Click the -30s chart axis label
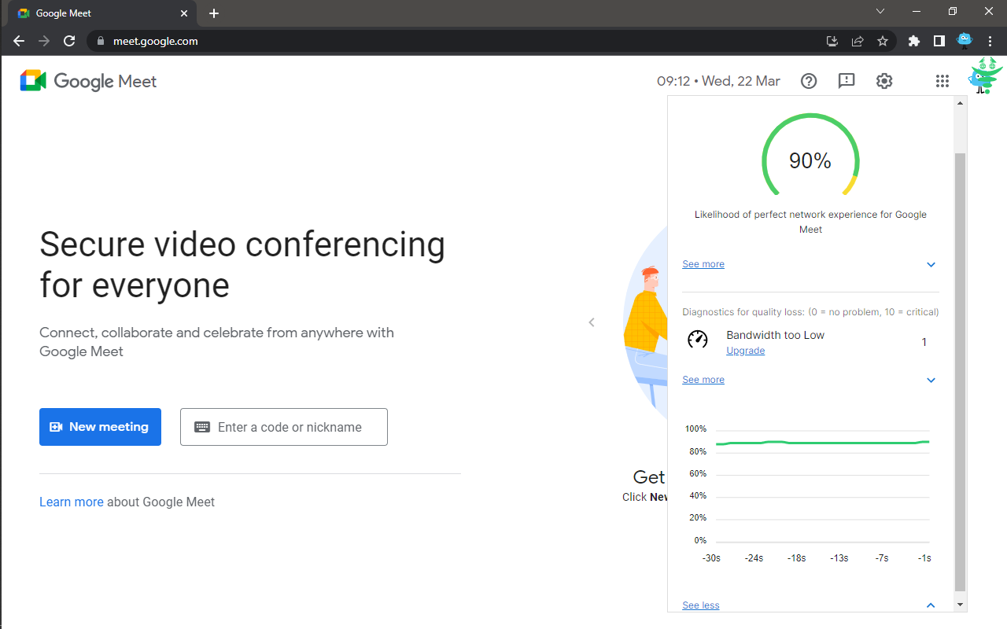 711,558
